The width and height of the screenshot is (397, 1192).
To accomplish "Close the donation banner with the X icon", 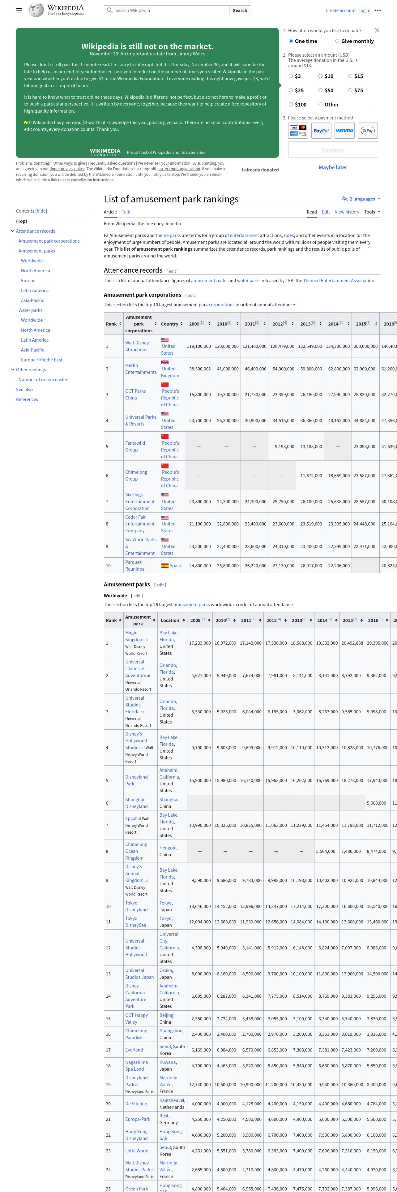I will point(377,31).
